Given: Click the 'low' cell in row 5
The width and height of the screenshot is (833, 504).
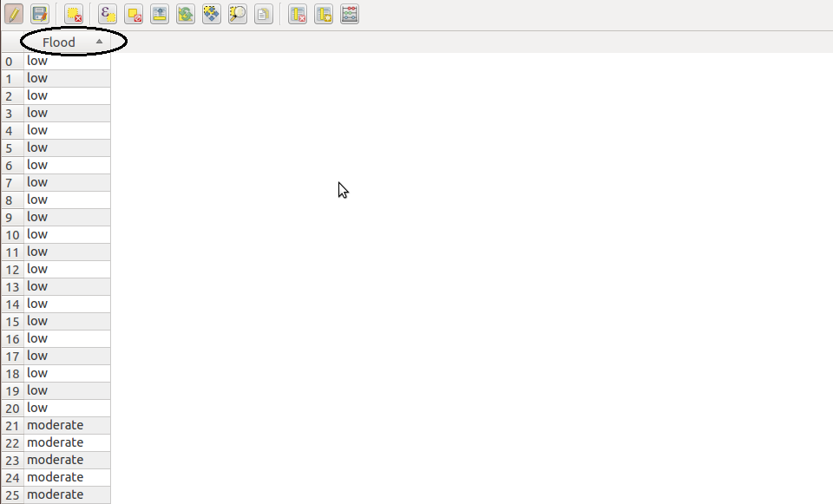Looking at the screenshot, I should pos(68,147).
